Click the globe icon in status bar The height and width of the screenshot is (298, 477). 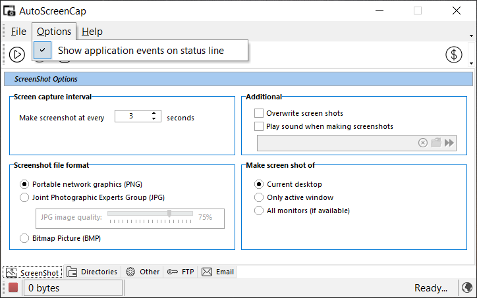pos(467,287)
